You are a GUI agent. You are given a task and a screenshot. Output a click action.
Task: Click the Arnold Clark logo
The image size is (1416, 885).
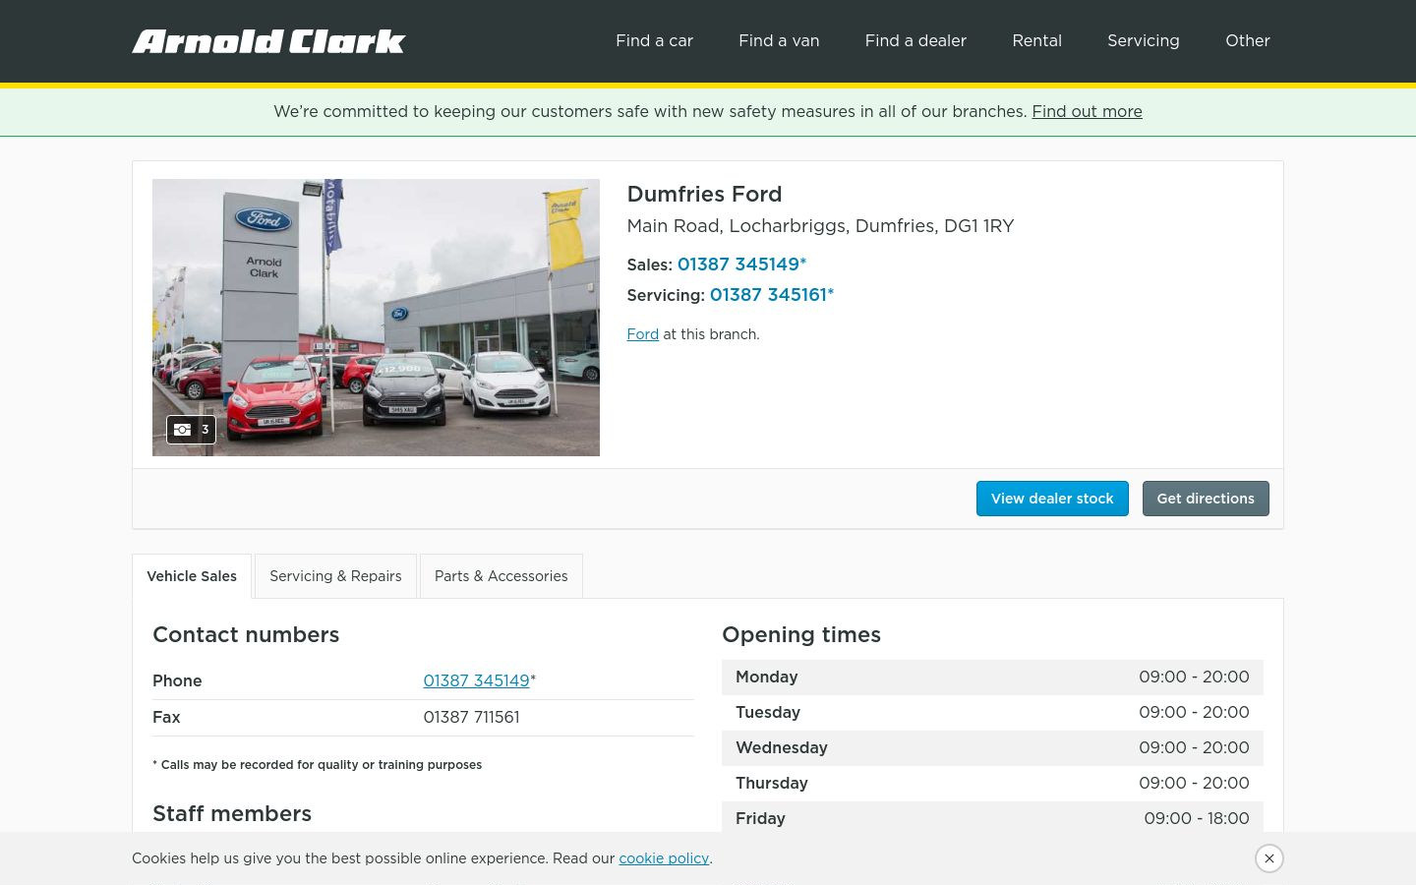[268, 41]
